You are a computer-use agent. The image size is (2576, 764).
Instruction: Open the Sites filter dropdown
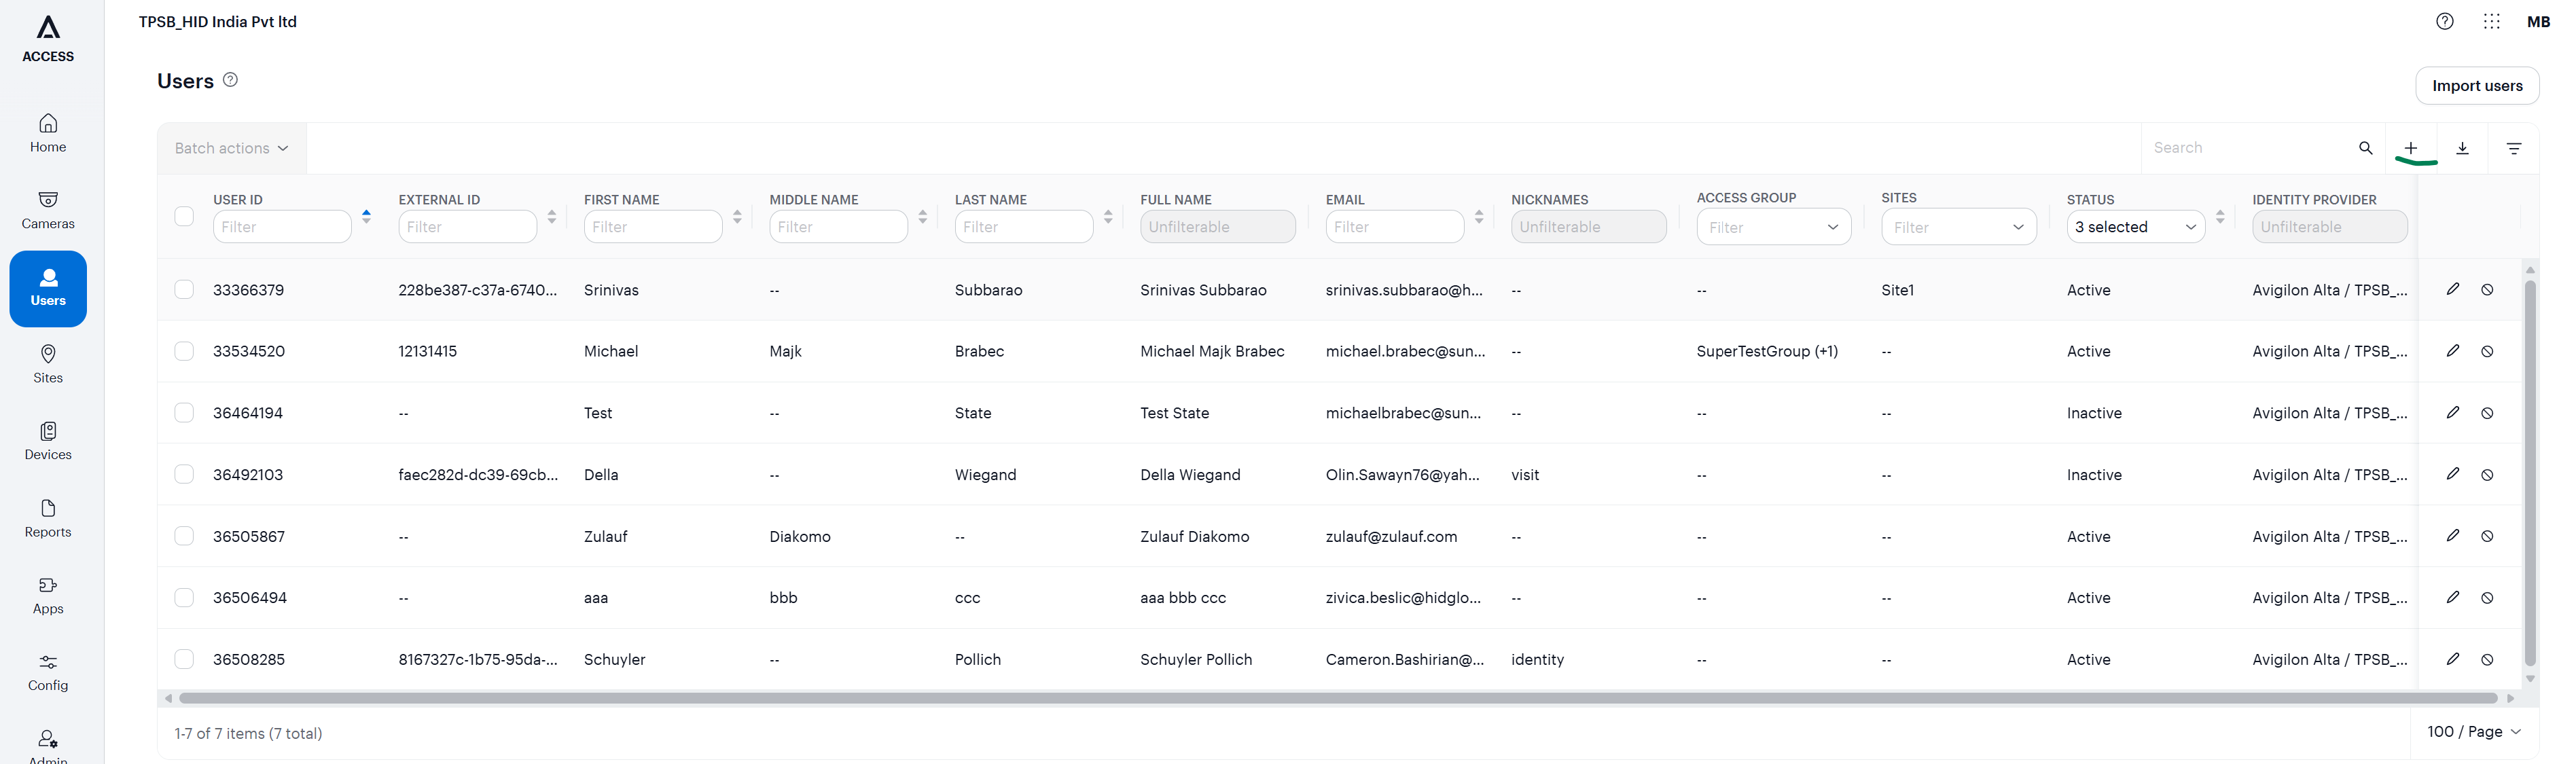coord(1958,227)
